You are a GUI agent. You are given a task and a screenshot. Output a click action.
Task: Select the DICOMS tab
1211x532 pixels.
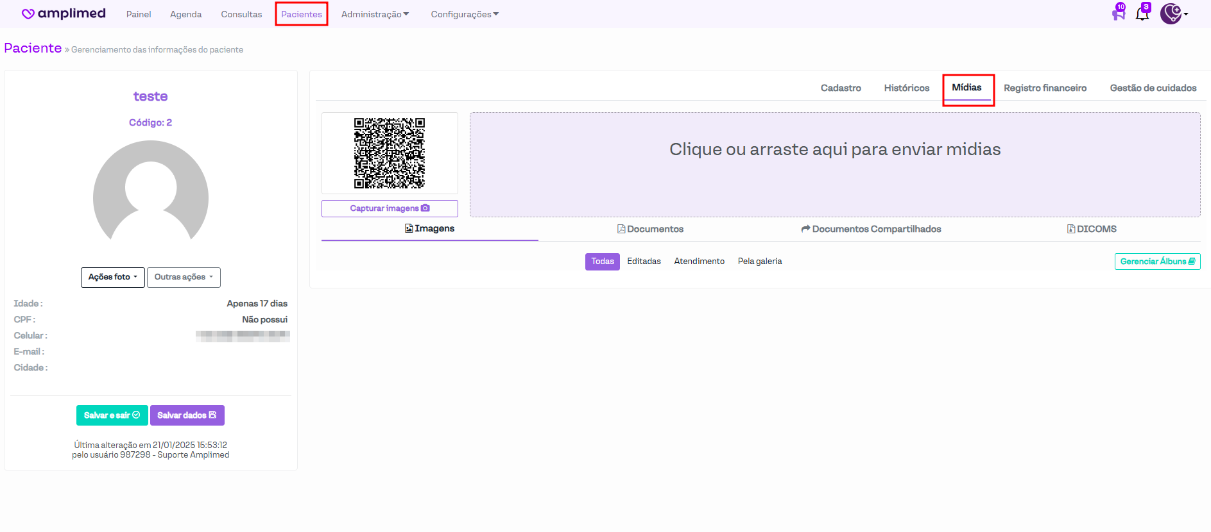point(1092,229)
